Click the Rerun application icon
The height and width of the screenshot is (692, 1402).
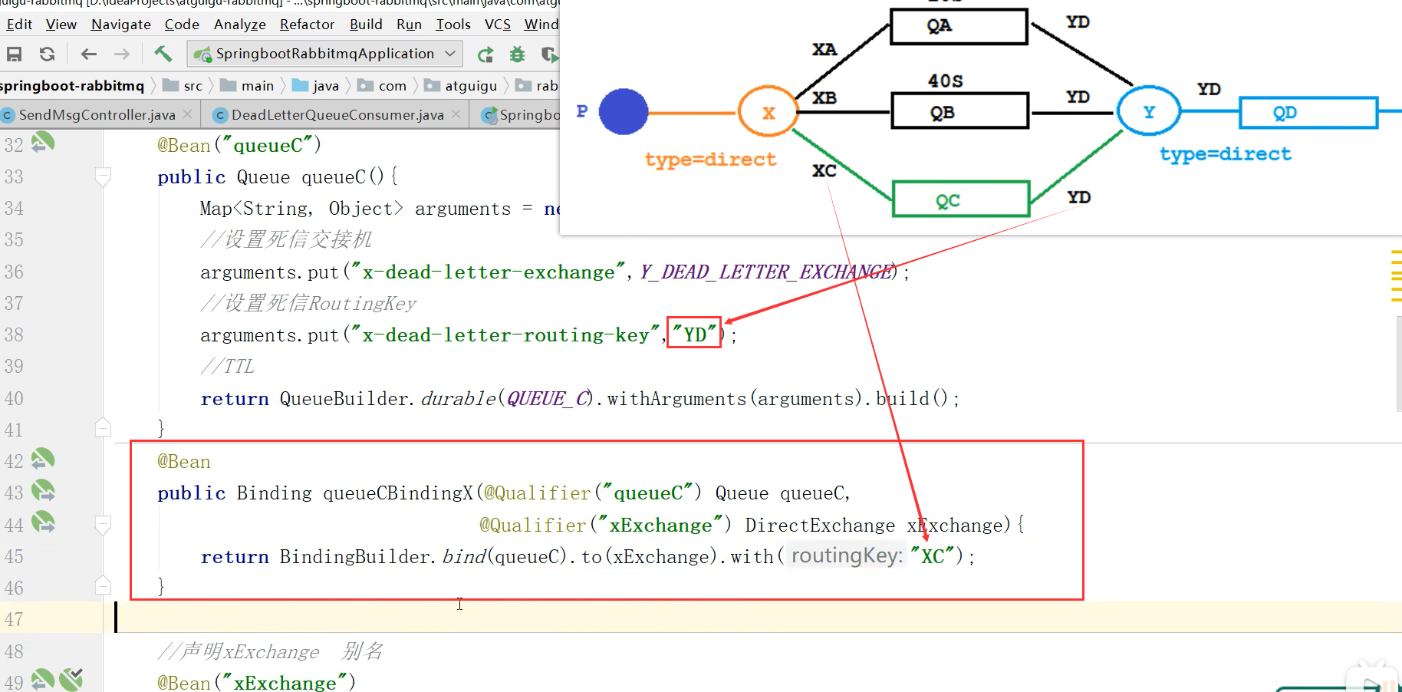pyautogui.click(x=485, y=54)
